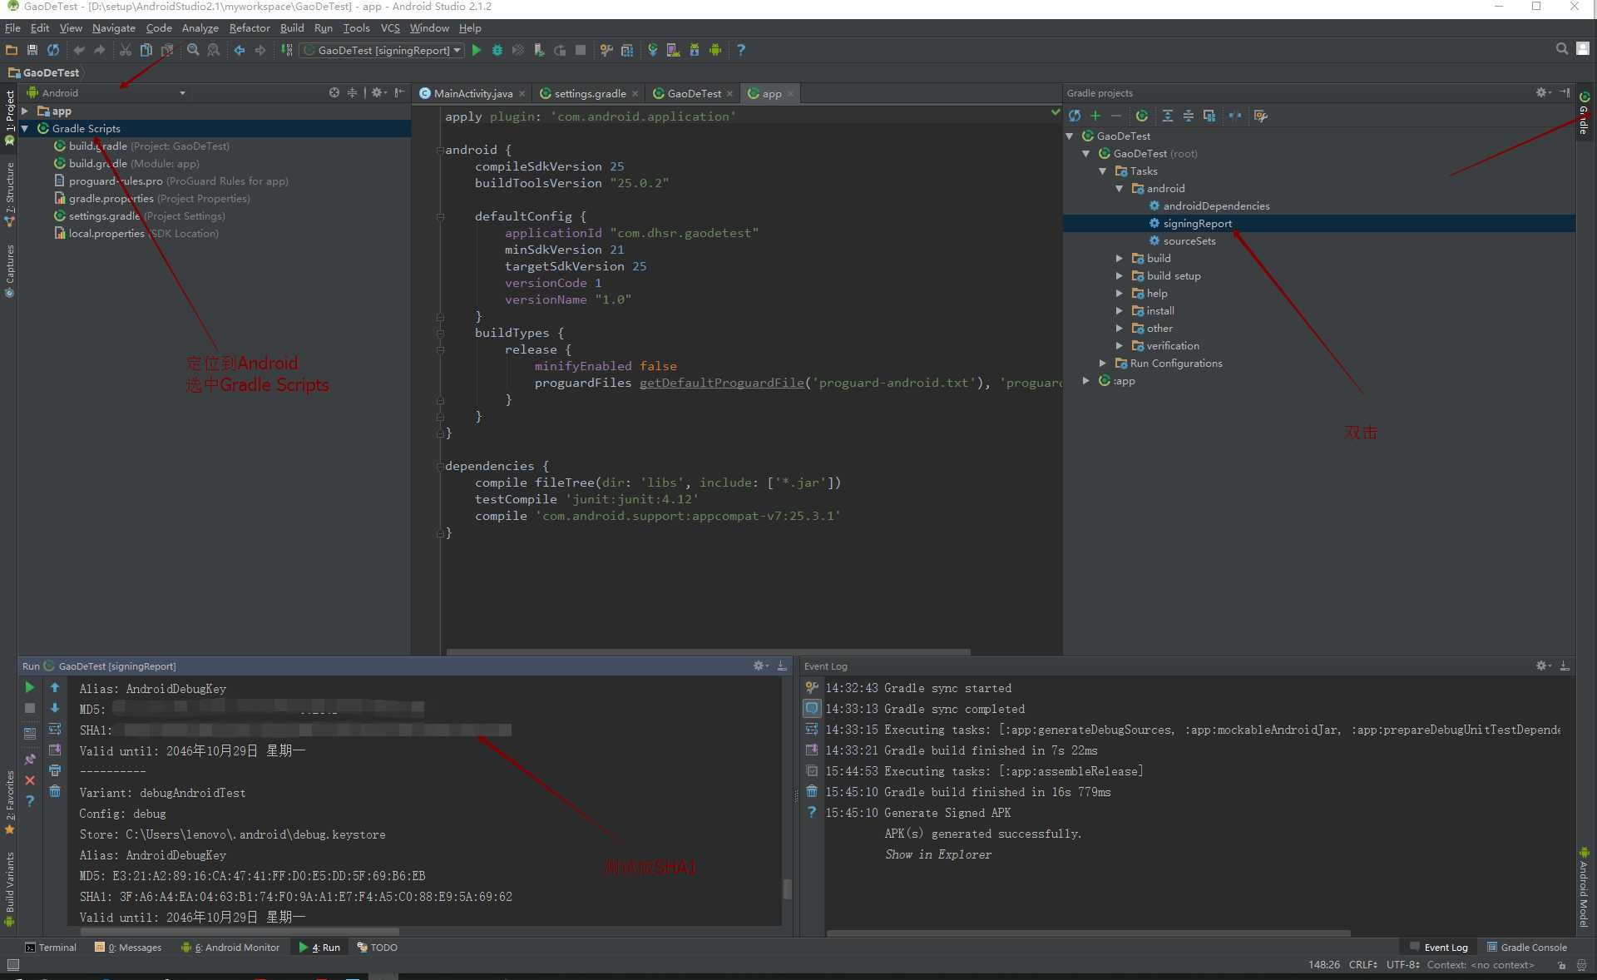Clear Run console with trash icon
1597x980 pixels.
tap(55, 791)
